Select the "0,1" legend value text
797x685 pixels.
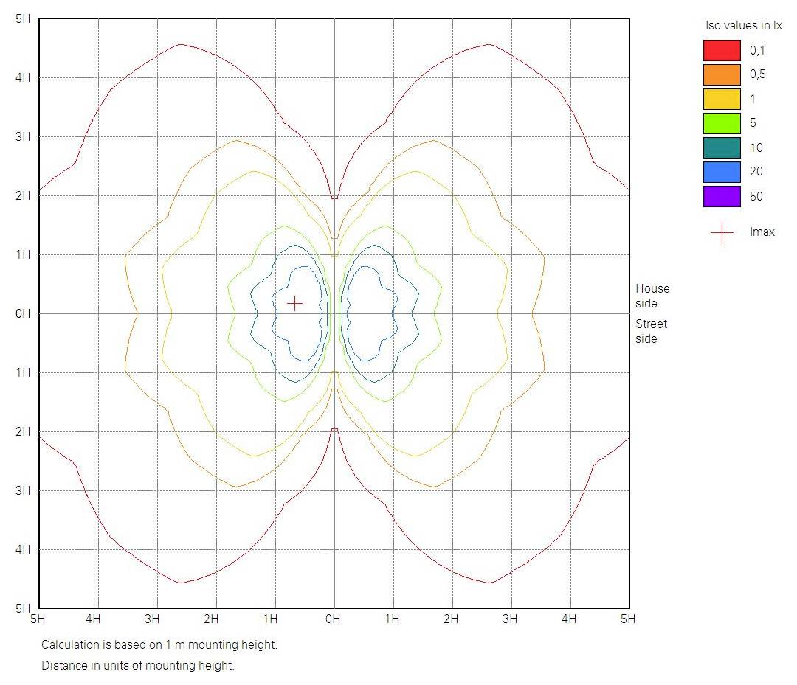[x=757, y=50]
